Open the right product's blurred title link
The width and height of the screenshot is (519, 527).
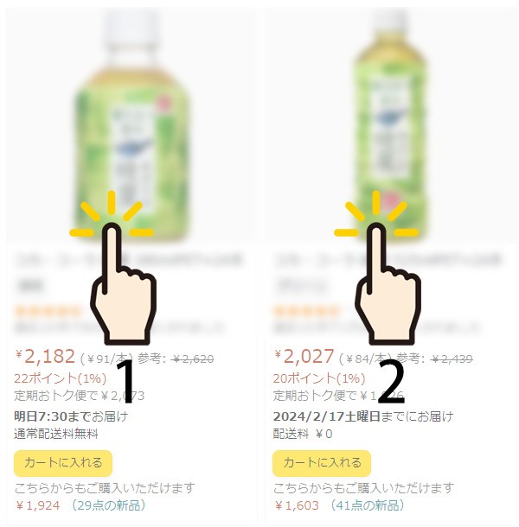click(x=387, y=272)
